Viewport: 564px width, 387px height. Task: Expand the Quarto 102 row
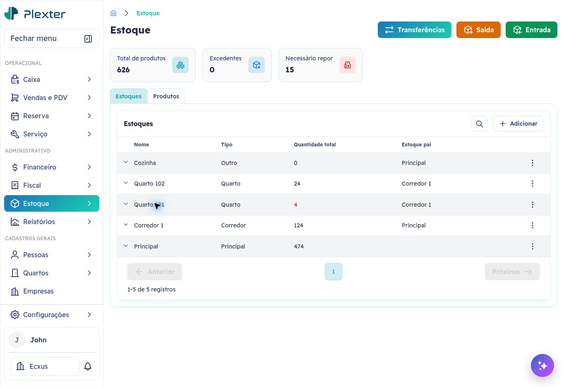[126, 183]
